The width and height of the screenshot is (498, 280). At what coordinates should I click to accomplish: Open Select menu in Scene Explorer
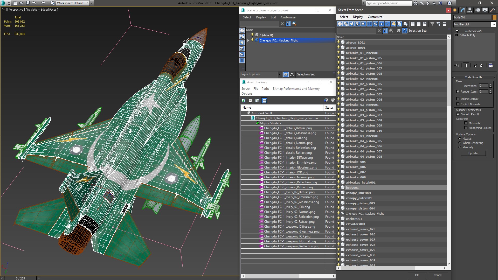[247, 17]
